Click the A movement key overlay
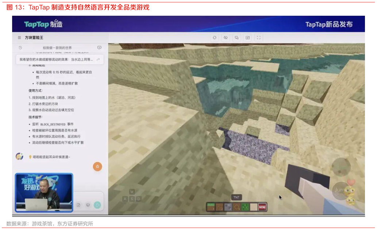The width and height of the screenshot is (377, 230). pos(125,199)
